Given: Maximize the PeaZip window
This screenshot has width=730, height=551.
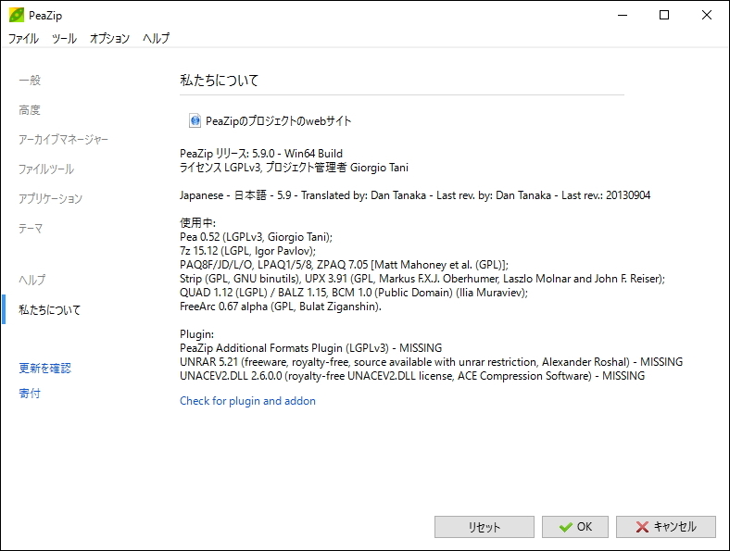Looking at the screenshot, I should click(x=664, y=15).
